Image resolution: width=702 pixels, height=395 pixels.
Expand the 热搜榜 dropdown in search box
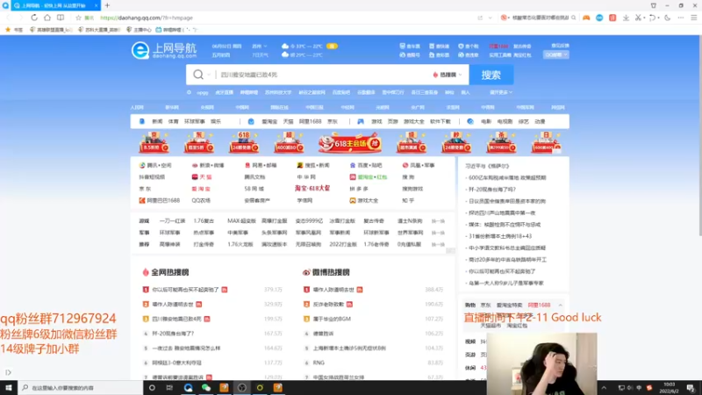(x=448, y=75)
